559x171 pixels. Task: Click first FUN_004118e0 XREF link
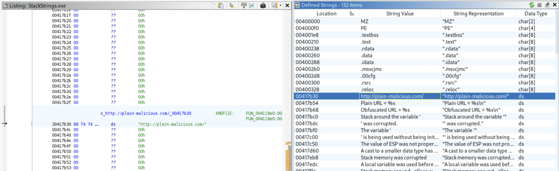pos(264,113)
